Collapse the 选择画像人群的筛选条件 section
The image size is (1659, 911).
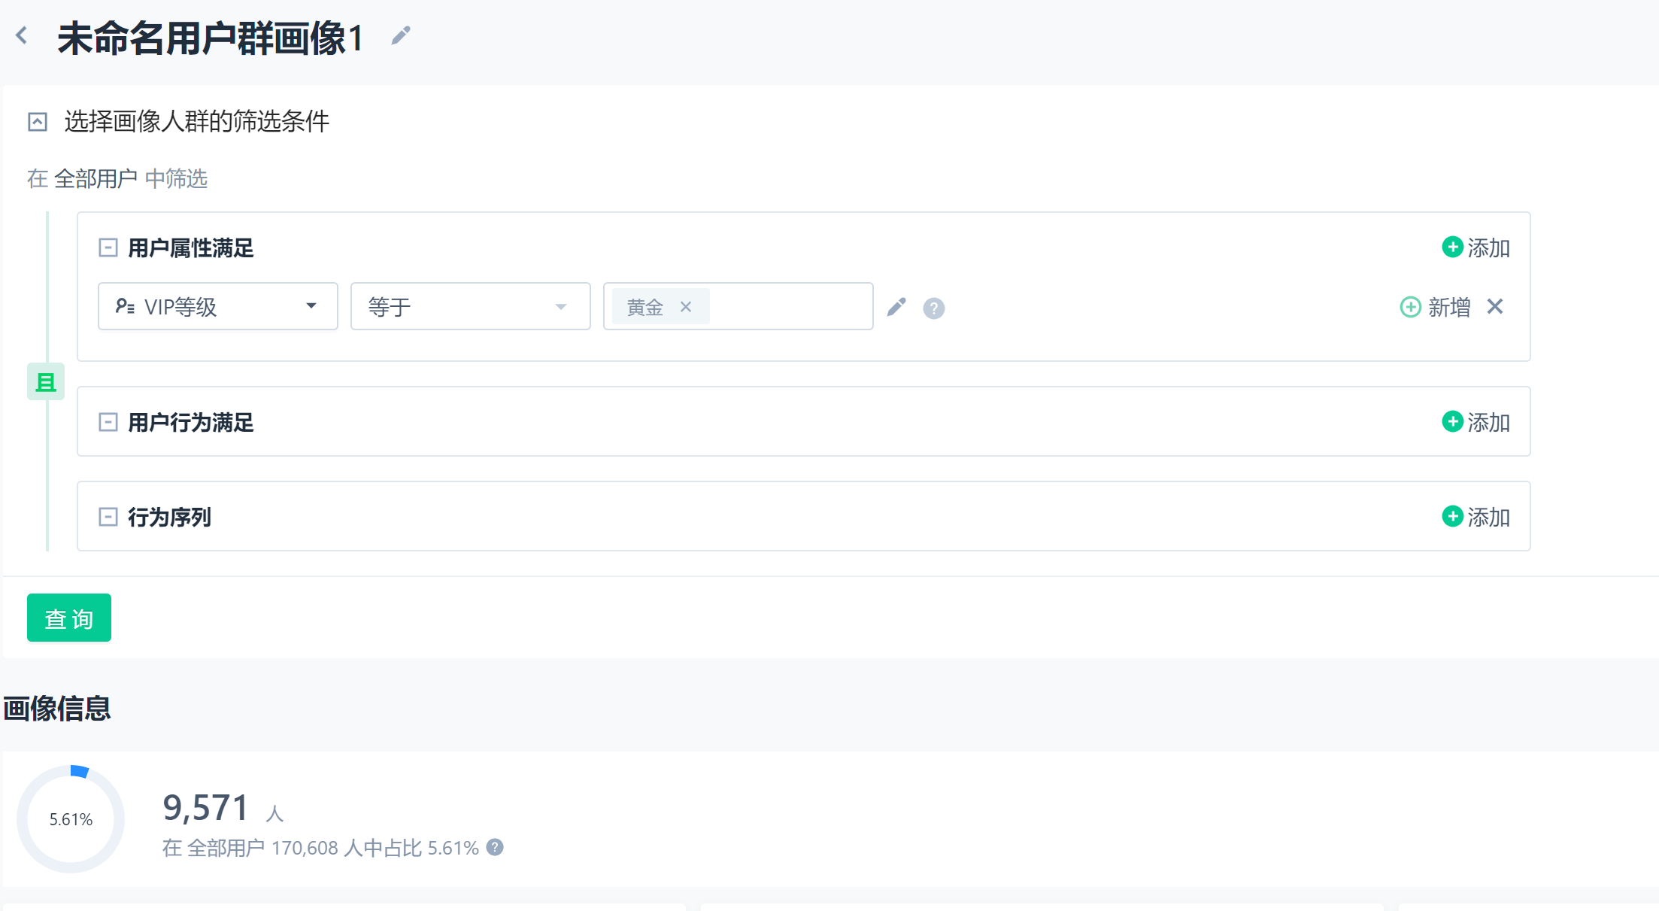pos(38,122)
